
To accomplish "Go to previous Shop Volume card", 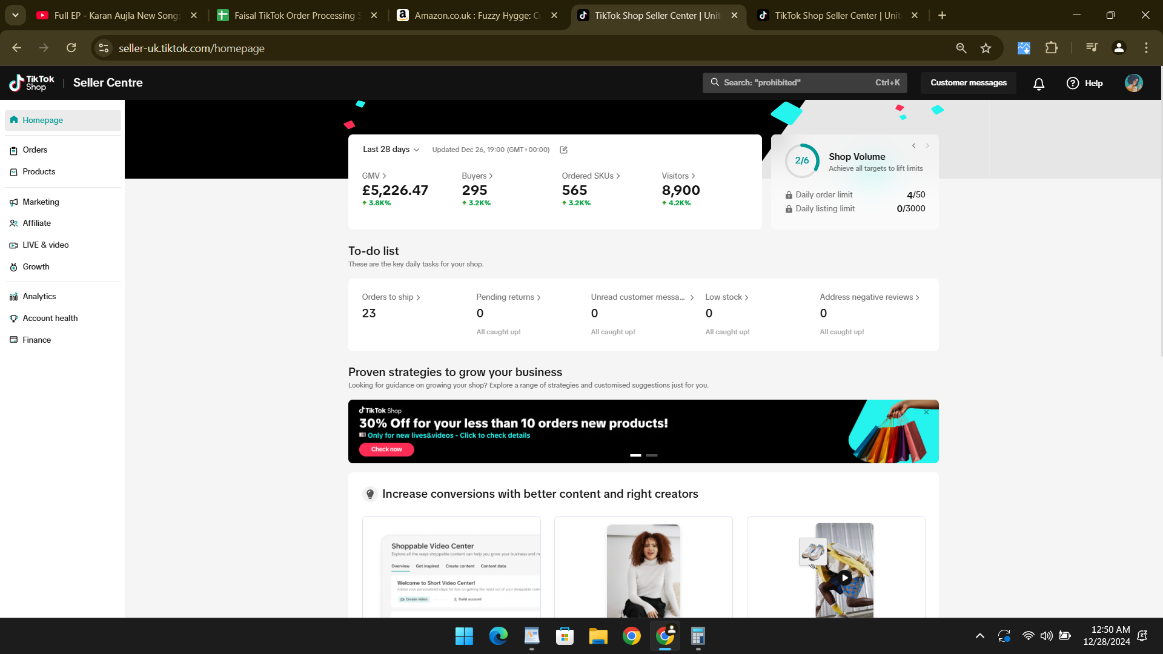I will click(x=913, y=145).
